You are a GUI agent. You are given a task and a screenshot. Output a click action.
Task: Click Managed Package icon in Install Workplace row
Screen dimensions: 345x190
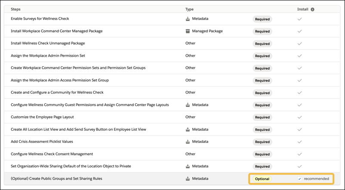coord(188,31)
